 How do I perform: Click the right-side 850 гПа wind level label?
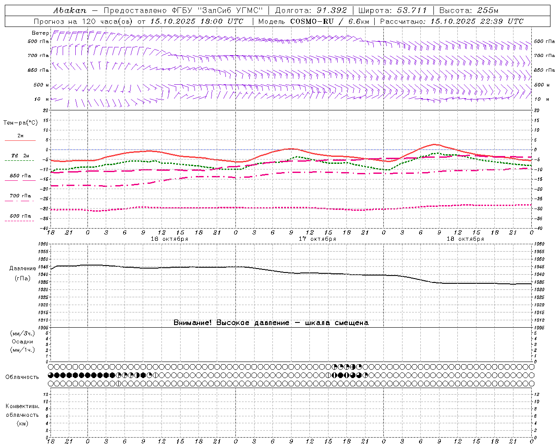(x=544, y=70)
